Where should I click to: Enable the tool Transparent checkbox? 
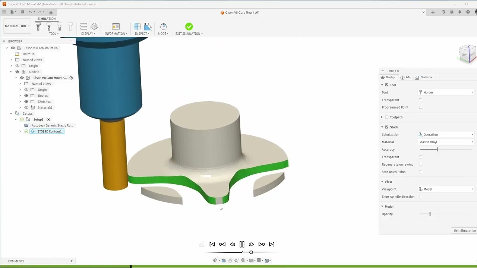pyautogui.click(x=421, y=100)
